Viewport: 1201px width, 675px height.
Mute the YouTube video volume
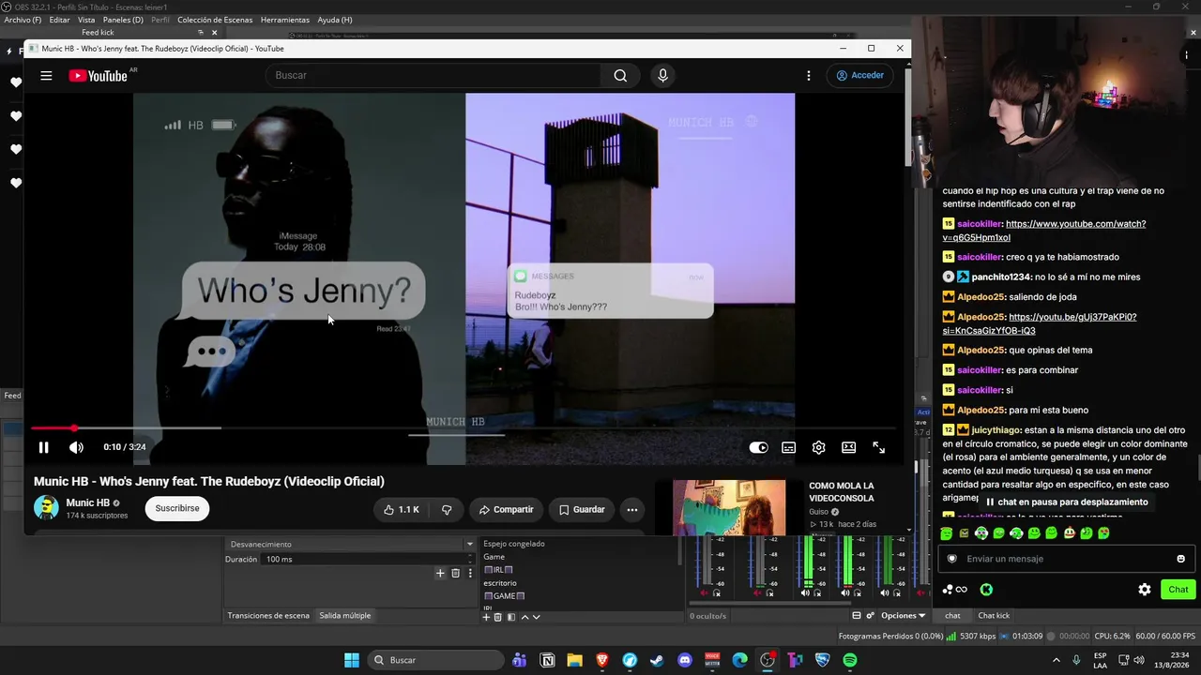(76, 447)
